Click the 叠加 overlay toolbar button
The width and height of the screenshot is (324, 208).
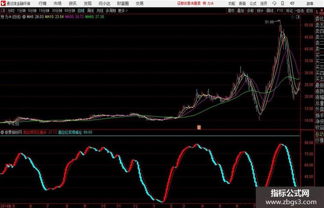241,11
